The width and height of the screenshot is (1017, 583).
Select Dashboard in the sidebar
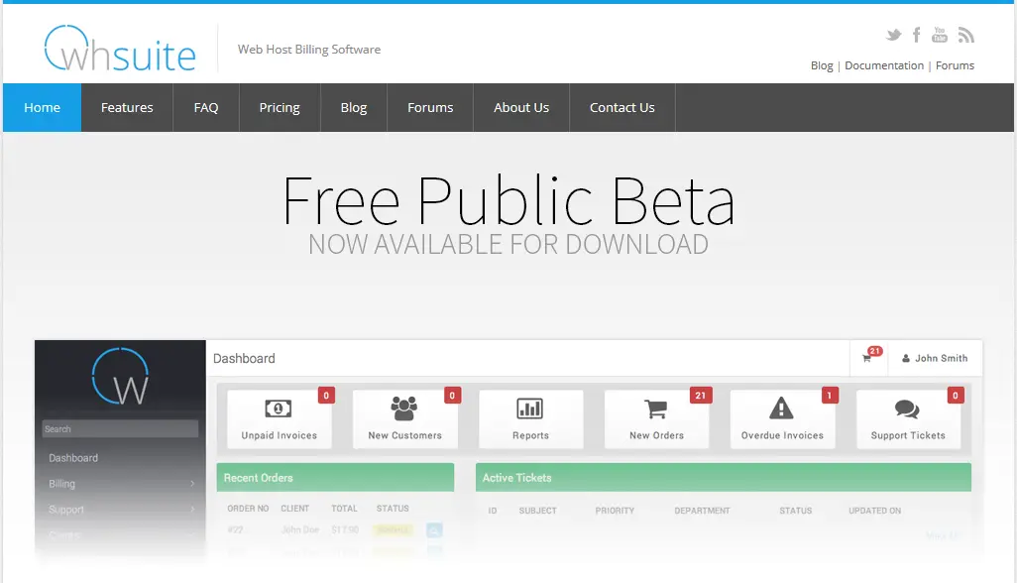coord(73,458)
